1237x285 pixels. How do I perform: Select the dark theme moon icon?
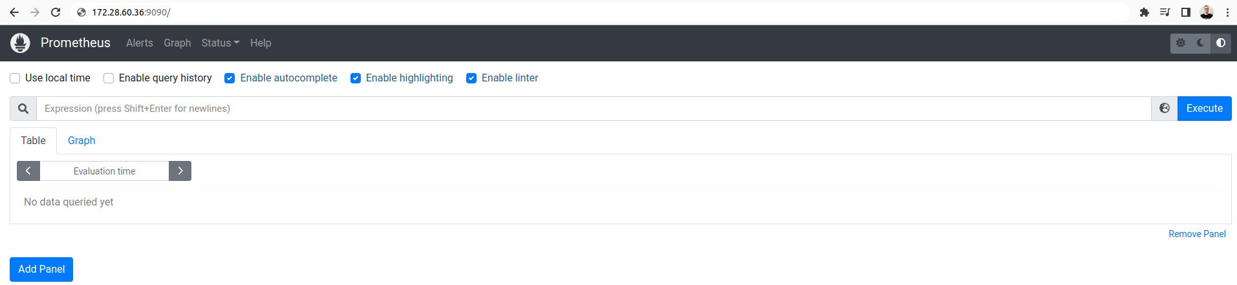pos(1201,43)
